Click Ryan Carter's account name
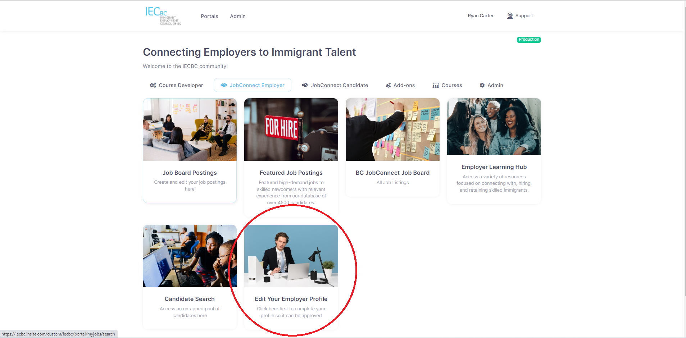Image resolution: width=686 pixels, height=338 pixels. 481,15
